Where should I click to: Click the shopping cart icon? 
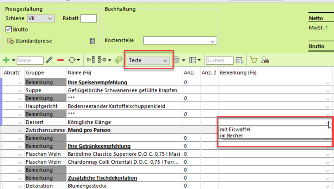[x=253, y=60]
